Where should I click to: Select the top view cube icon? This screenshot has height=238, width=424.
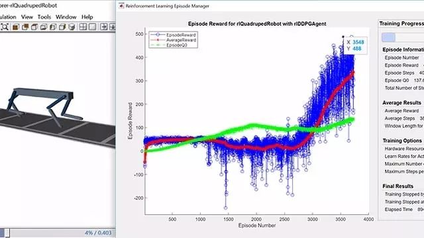coord(34,27)
